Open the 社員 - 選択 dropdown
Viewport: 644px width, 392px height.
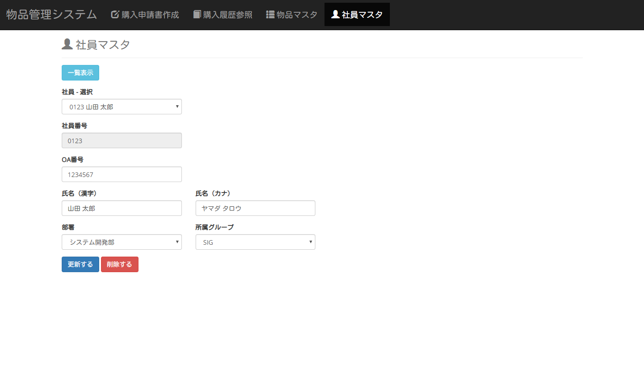coord(122,107)
